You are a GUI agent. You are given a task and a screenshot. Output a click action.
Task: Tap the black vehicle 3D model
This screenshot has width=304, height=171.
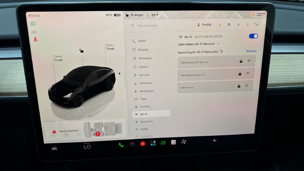point(82,86)
